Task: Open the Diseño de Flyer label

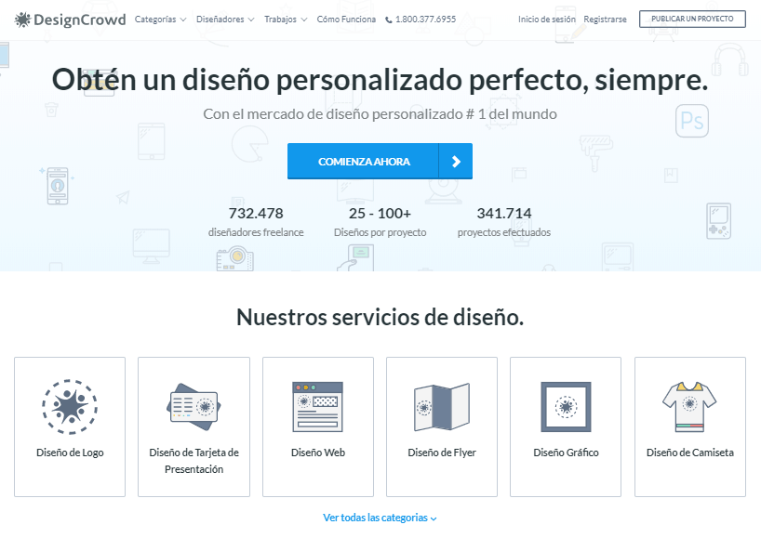Action: [442, 453]
